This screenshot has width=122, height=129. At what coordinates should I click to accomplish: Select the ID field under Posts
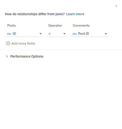[24, 34]
